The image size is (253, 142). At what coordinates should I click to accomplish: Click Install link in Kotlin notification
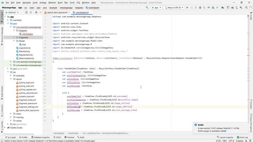pos(223,131)
